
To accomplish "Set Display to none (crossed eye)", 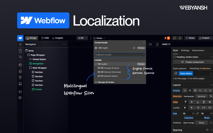I will pyautogui.click(x=210, y=90).
